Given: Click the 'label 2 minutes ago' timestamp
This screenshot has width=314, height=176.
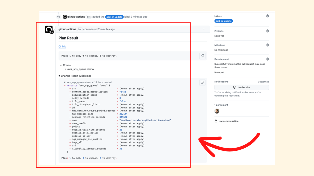Looking at the screenshot, I should pos(136,17).
